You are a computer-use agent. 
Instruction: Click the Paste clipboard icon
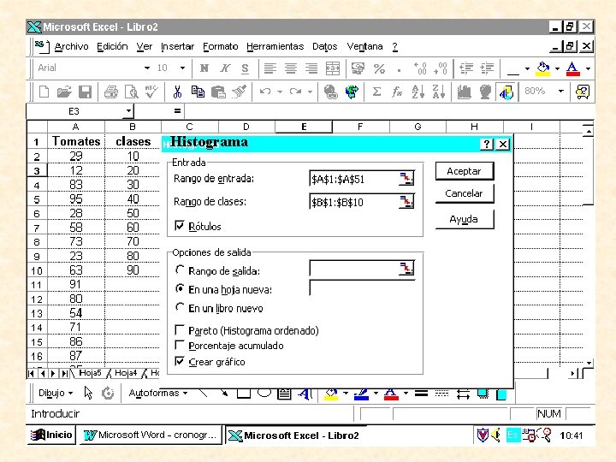[218, 92]
